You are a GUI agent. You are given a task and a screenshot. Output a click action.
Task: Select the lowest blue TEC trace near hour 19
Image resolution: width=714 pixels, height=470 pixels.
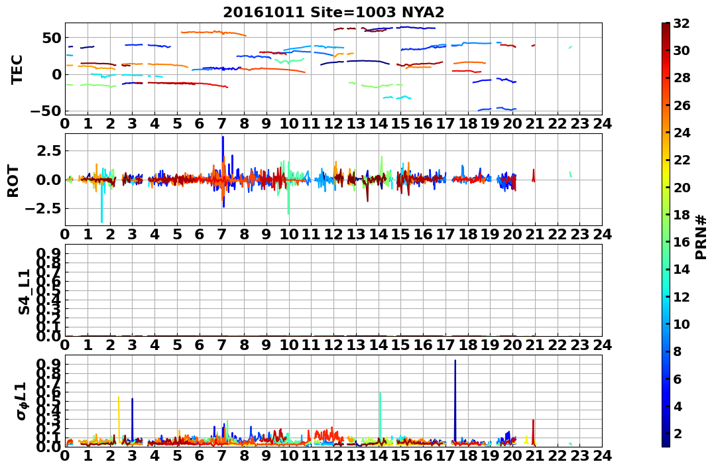(497, 109)
